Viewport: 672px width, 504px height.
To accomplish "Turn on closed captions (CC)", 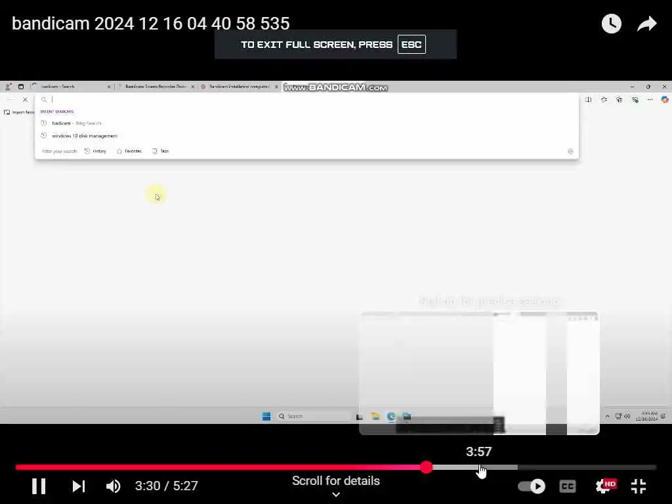I will 568,486.
